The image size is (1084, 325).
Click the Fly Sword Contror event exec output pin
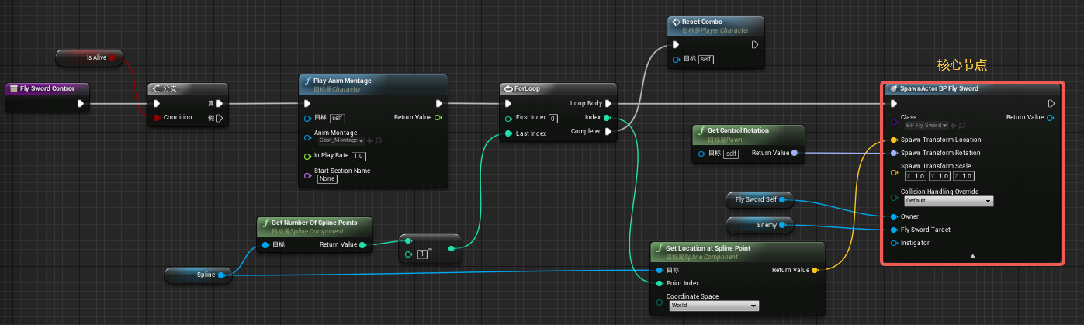pyautogui.click(x=81, y=103)
